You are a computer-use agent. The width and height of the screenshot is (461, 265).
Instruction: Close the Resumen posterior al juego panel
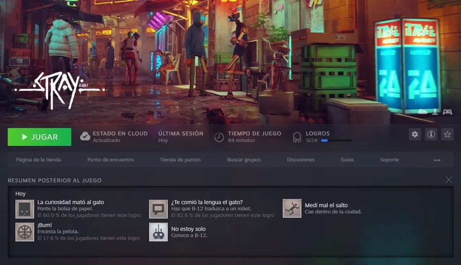click(449, 180)
